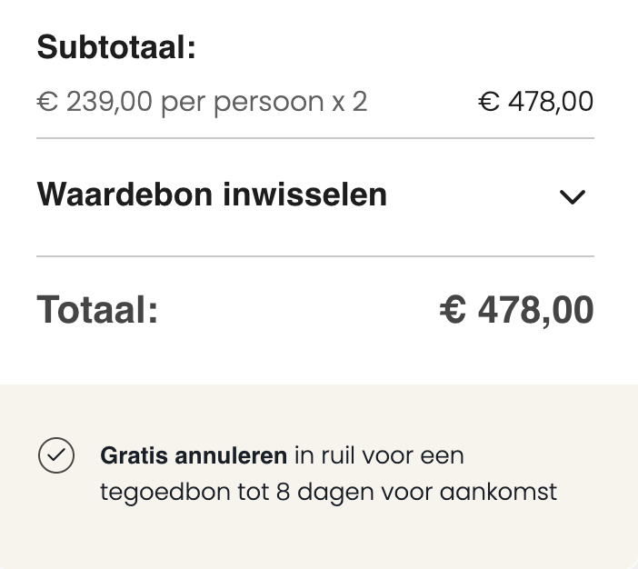638x569 pixels.
Task: Click the euro sign in the bold total
Action: coord(452,311)
